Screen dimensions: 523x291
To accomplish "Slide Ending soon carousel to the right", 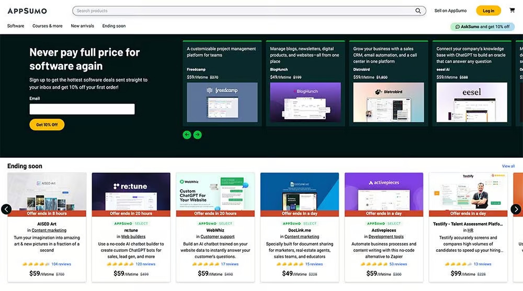I will (516, 209).
